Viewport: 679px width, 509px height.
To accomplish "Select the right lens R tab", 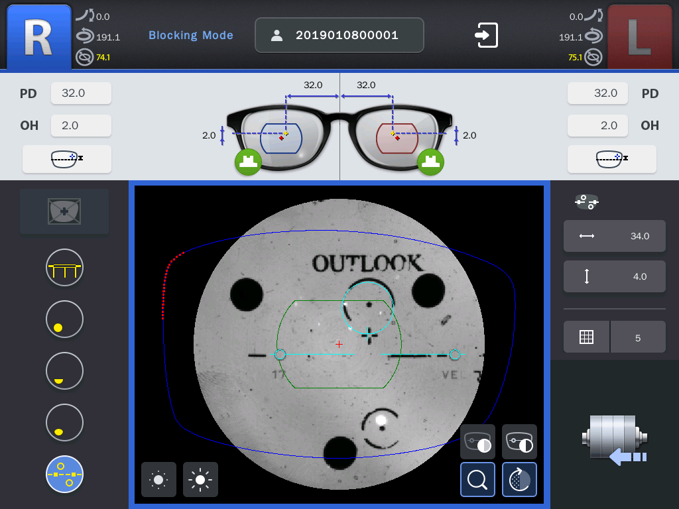I will 39,38.
